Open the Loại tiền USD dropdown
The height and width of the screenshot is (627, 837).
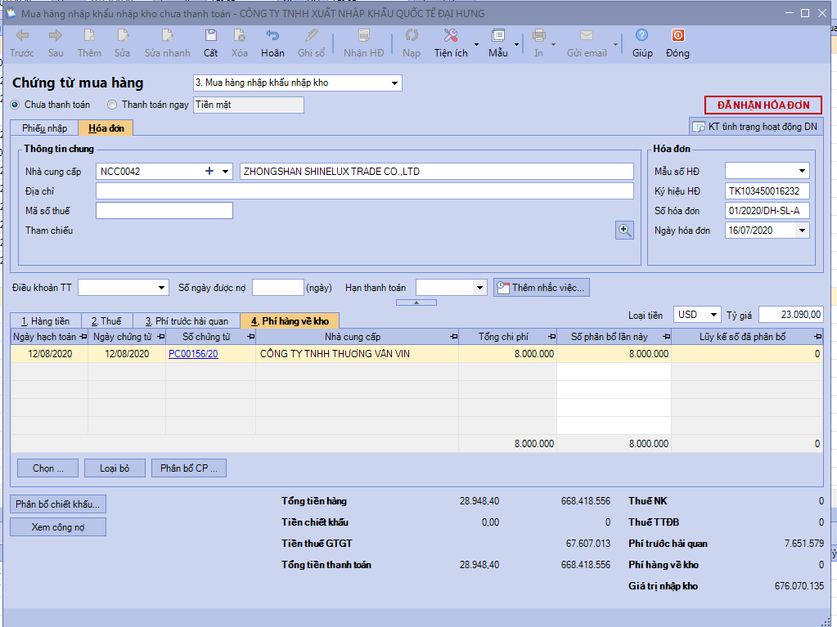(713, 315)
